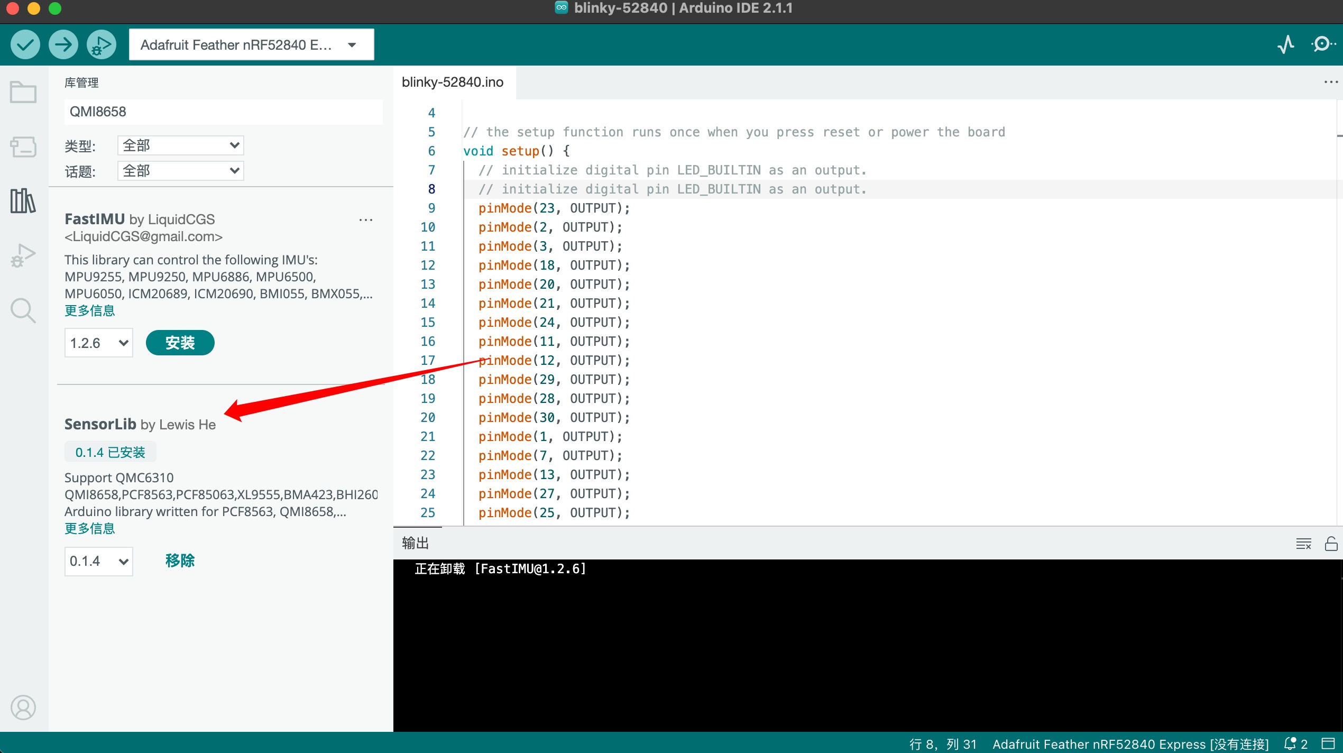1343x753 pixels.
Task: Click the library search field containing QMI8658
Action: [x=223, y=112]
